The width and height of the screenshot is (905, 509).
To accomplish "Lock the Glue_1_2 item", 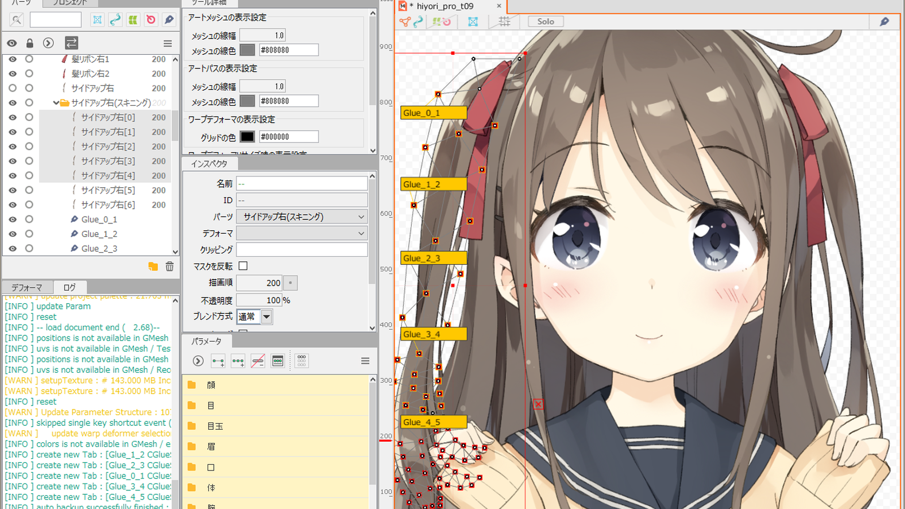I will pyautogui.click(x=29, y=234).
